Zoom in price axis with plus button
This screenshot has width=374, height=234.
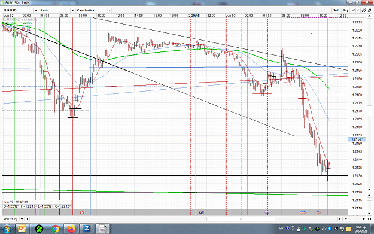369,195
